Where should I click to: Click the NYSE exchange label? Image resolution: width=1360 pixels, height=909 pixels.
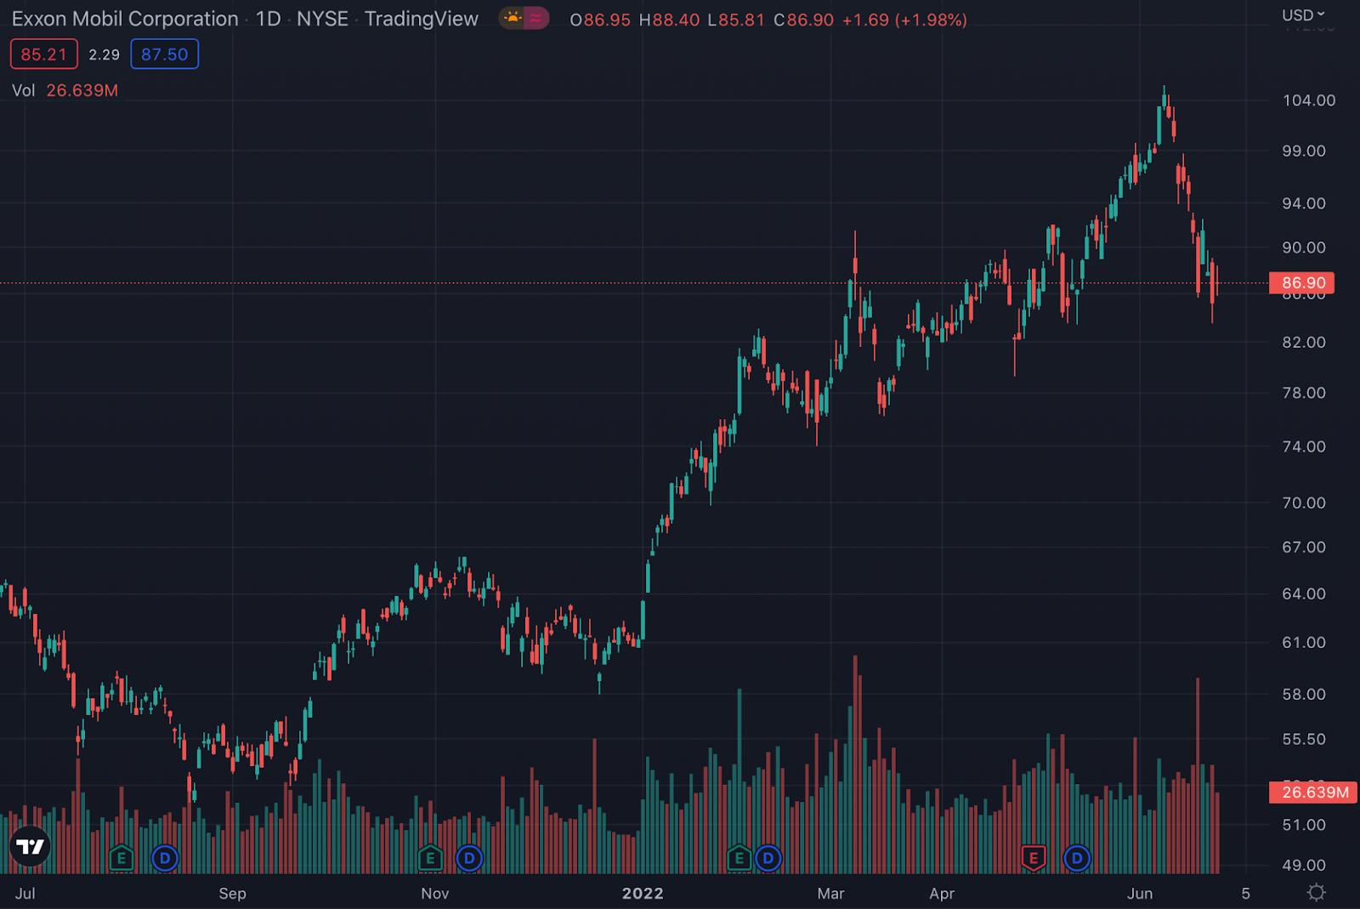pyautogui.click(x=322, y=19)
